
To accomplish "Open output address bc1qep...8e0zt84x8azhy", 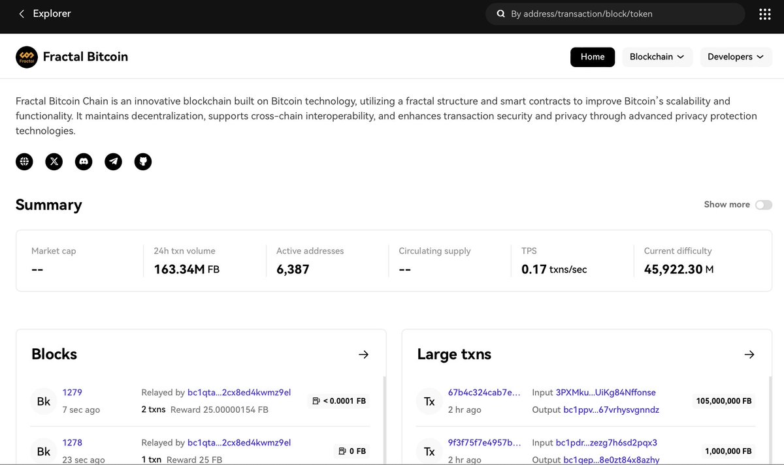I will pyautogui.click(x=612, y=460).
